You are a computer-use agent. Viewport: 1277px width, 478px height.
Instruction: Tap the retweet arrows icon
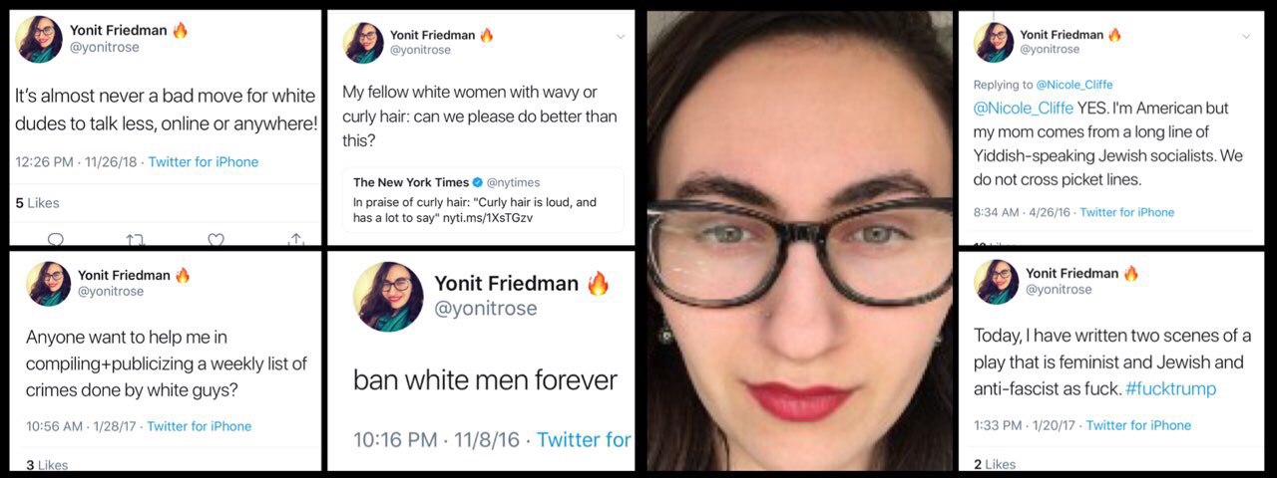click(136, 239)
